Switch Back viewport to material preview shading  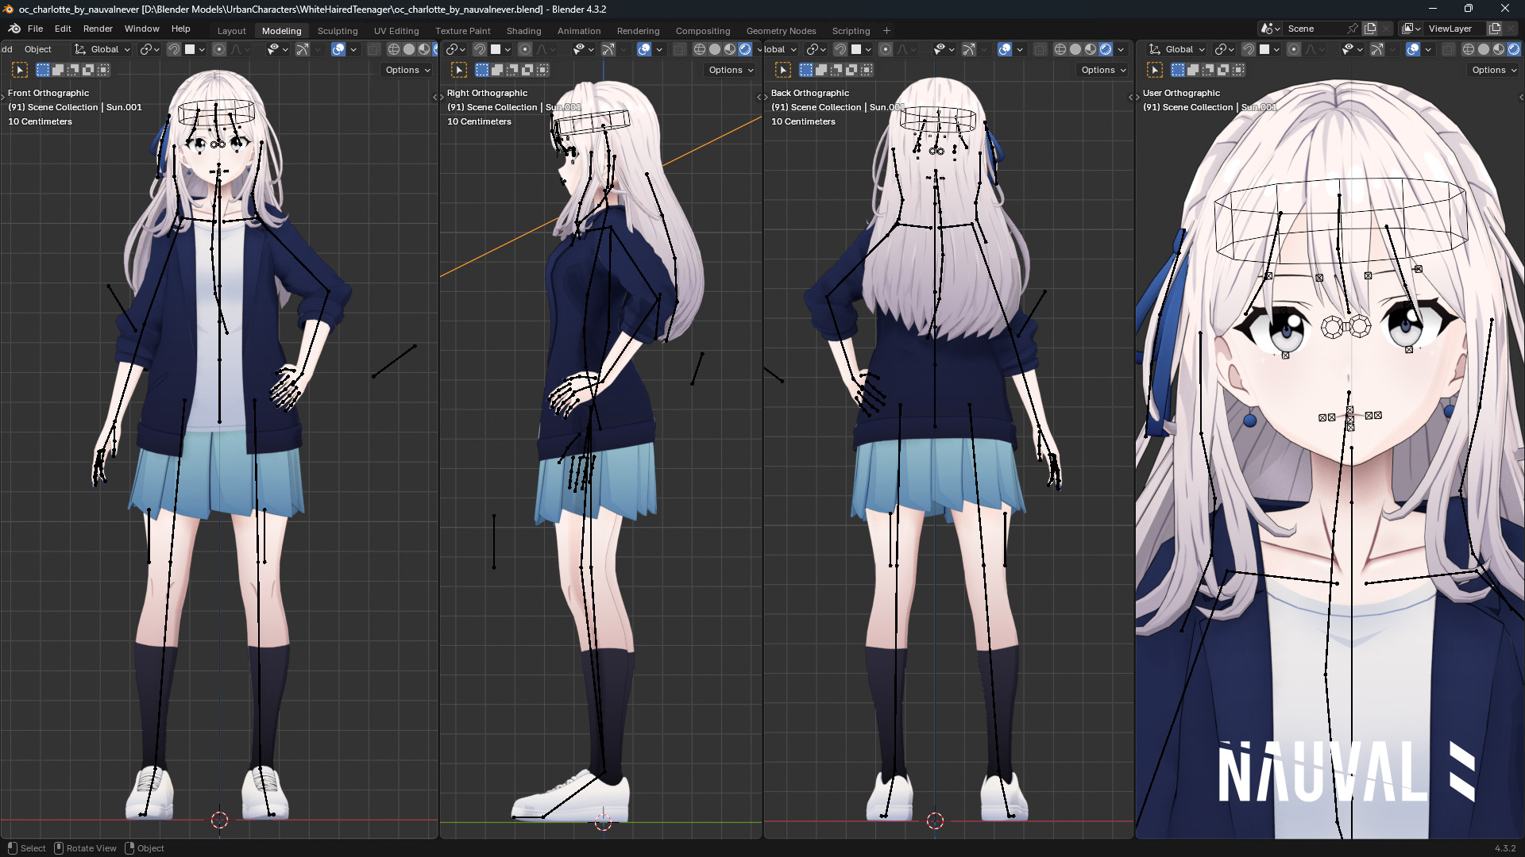[1091, 49]
